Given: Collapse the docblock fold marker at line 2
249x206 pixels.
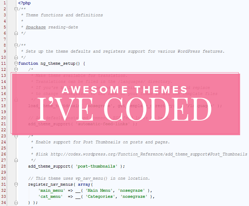Looking at the screenshot, I should [16, 9].
